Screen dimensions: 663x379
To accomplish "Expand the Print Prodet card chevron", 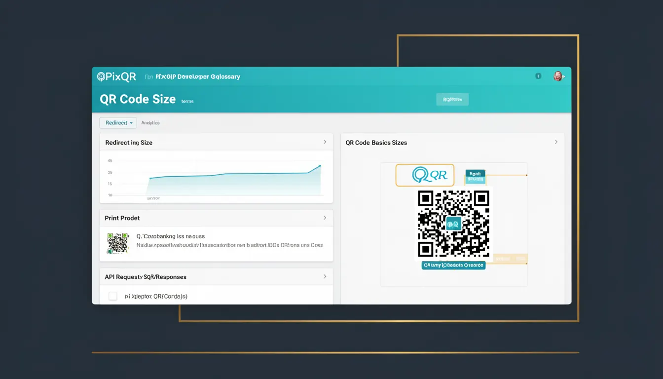I will click(x=325, y=218).
